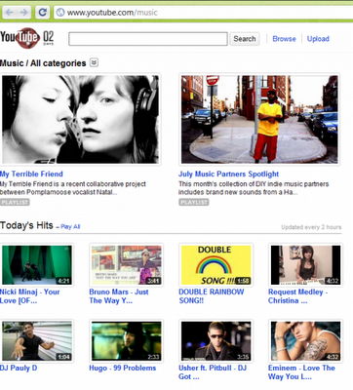The image size is (353, 390).
Task: Open Usher ft. Pitbull - DJ Got link
Action: click(213, 372)
